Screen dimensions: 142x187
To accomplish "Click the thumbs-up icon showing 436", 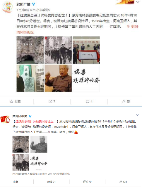I will 121,182.
